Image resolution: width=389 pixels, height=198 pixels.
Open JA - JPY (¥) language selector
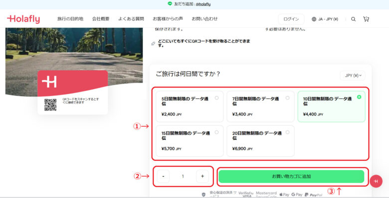point(325,19)
